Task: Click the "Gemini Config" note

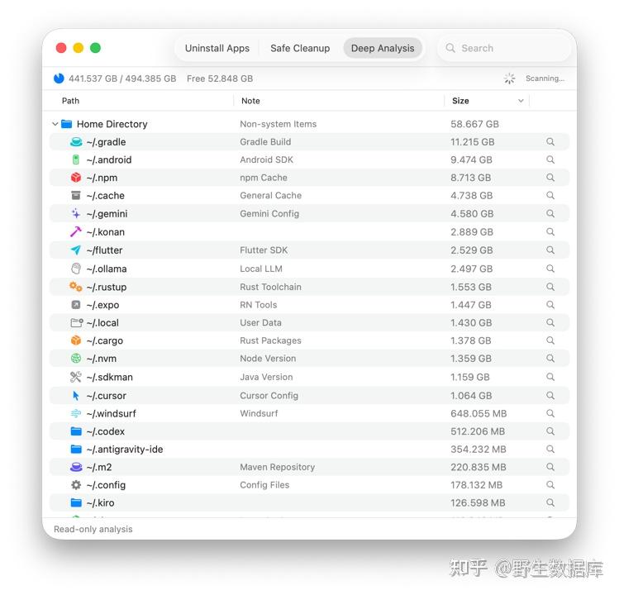Action: (269, 213)
